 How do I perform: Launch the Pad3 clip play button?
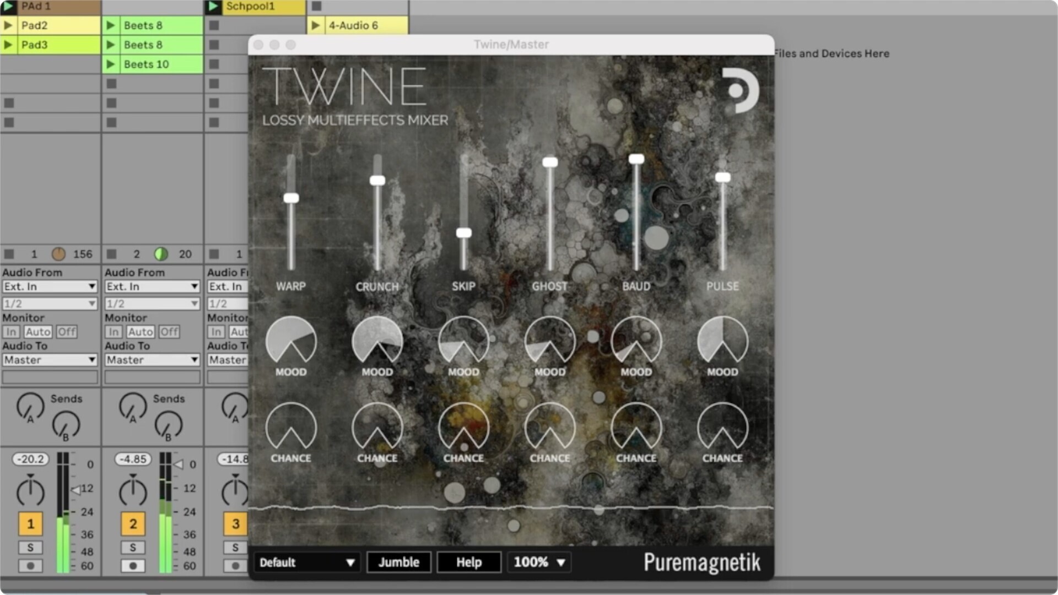coord(8,45)
